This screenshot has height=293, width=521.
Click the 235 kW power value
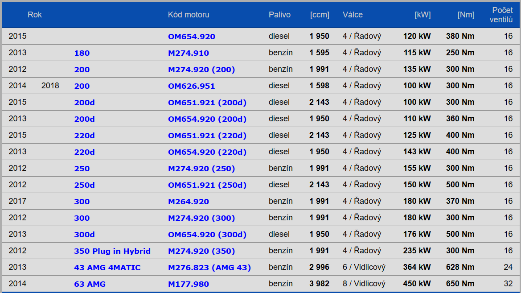(417, 251)
